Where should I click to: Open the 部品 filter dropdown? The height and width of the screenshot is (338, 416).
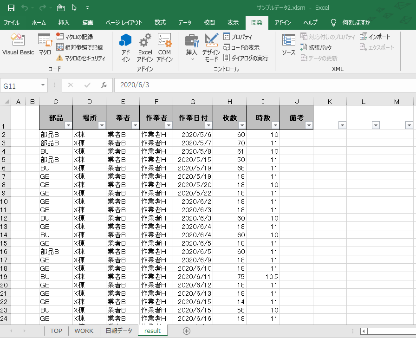point(68,125)
